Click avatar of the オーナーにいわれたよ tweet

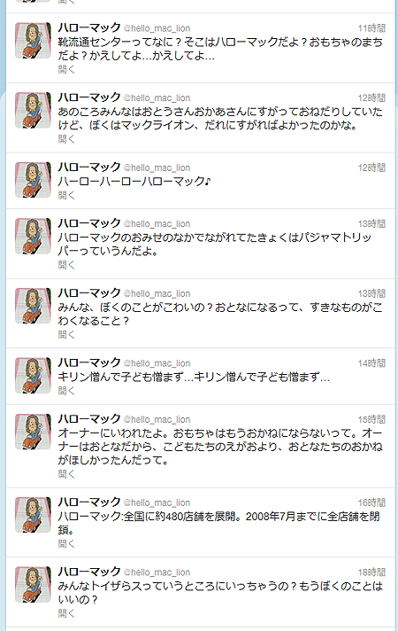tap(34, 432)
